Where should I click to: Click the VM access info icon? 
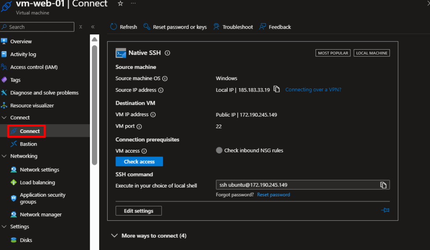pyautogui.click(x=144, y=151)
